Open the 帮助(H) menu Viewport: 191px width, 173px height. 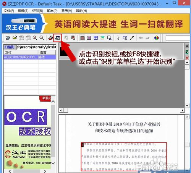pos(81,11)
